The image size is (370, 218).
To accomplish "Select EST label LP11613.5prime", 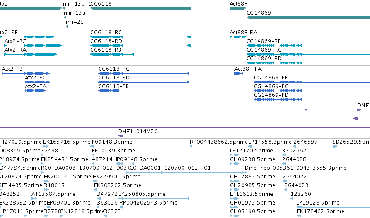I will (252, 195).
